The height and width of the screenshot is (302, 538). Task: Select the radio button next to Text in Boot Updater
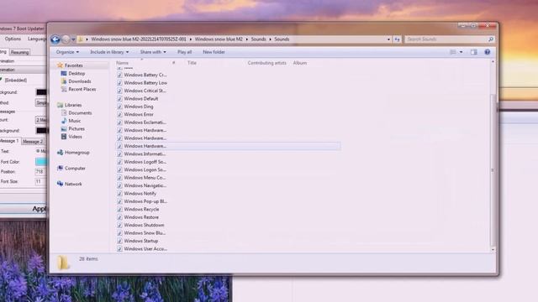coord(38,151)
